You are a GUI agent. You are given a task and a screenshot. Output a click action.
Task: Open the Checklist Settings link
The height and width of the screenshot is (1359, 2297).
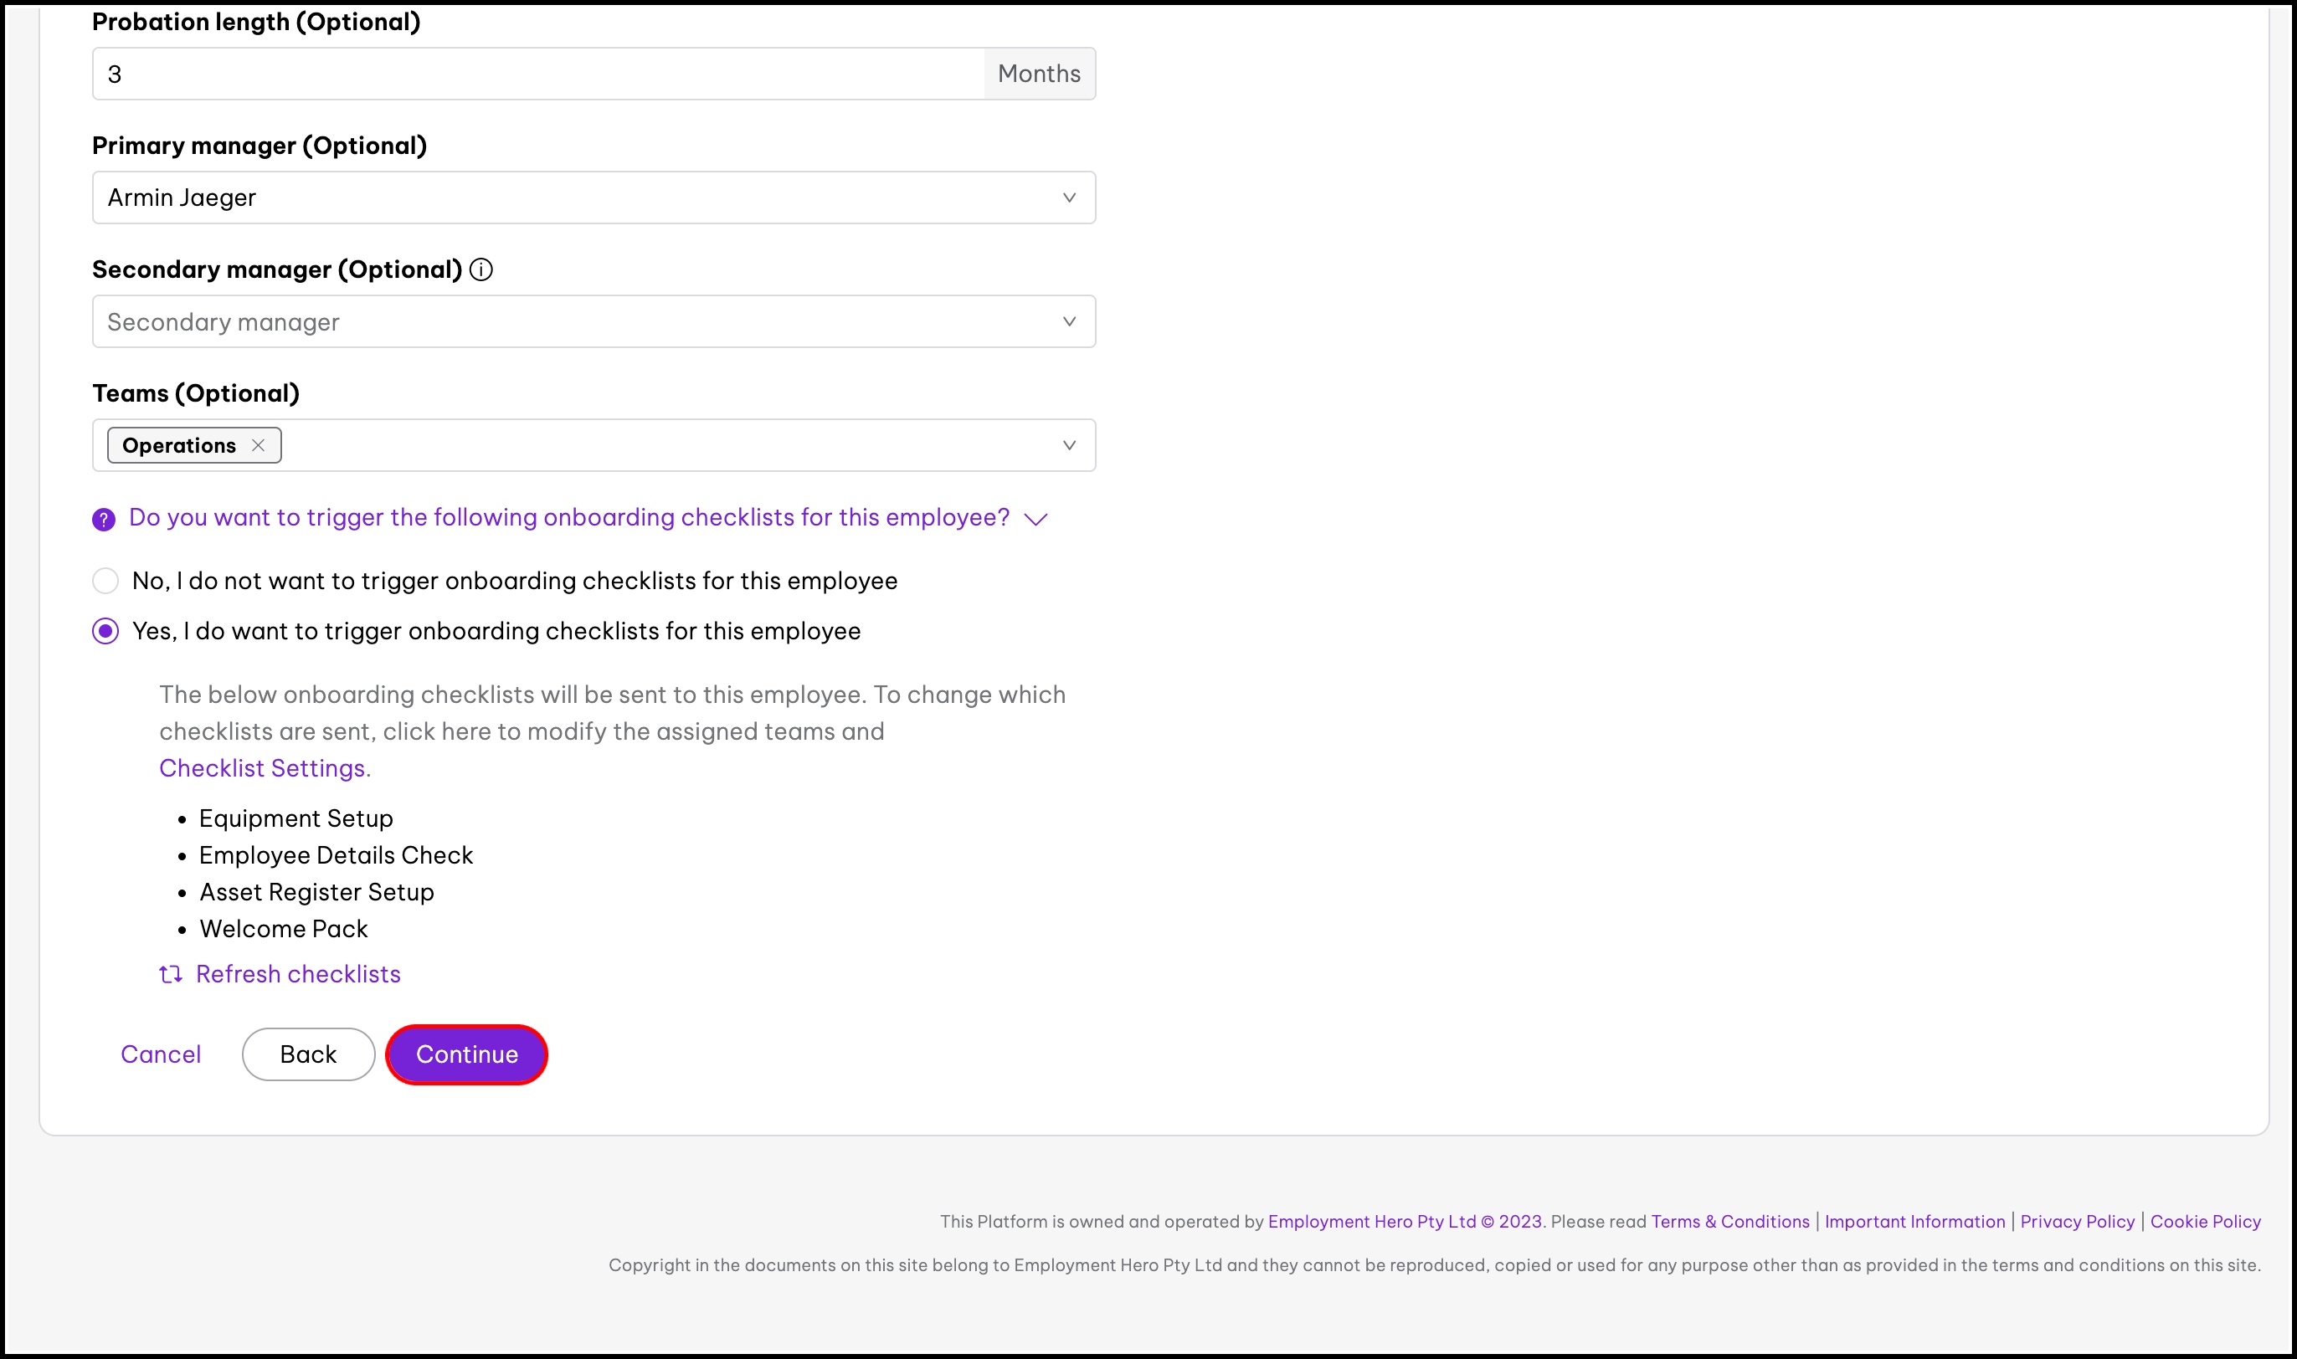pyautogui.click(x=263, y=767)
